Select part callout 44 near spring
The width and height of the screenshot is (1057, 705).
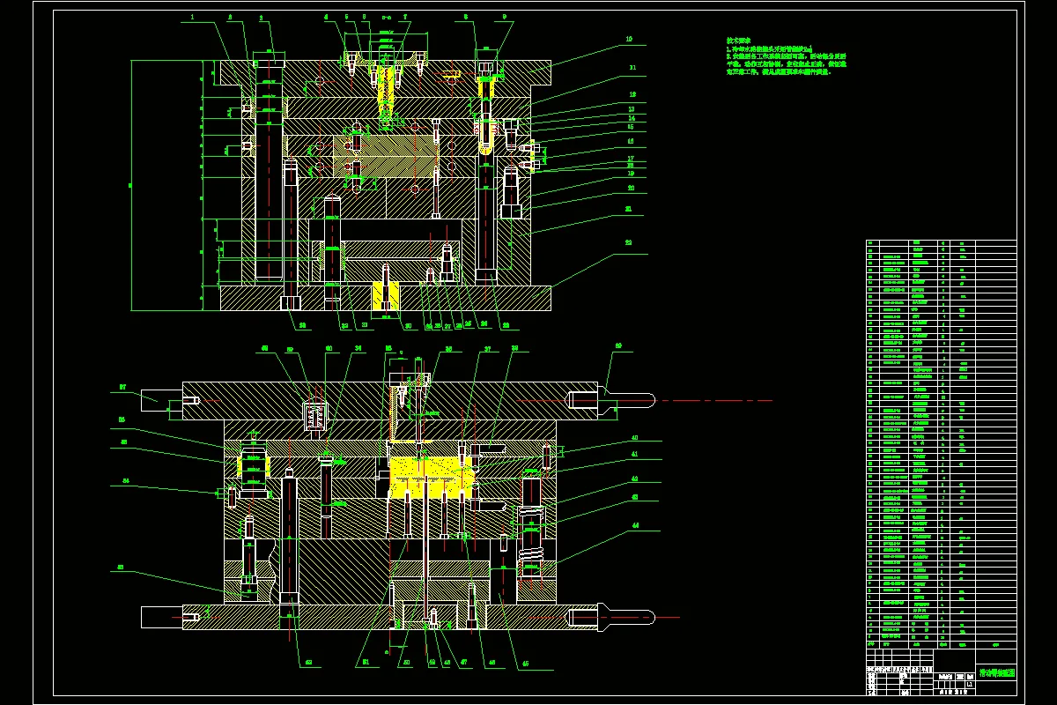pyautogui.click(x=634, y=526)
